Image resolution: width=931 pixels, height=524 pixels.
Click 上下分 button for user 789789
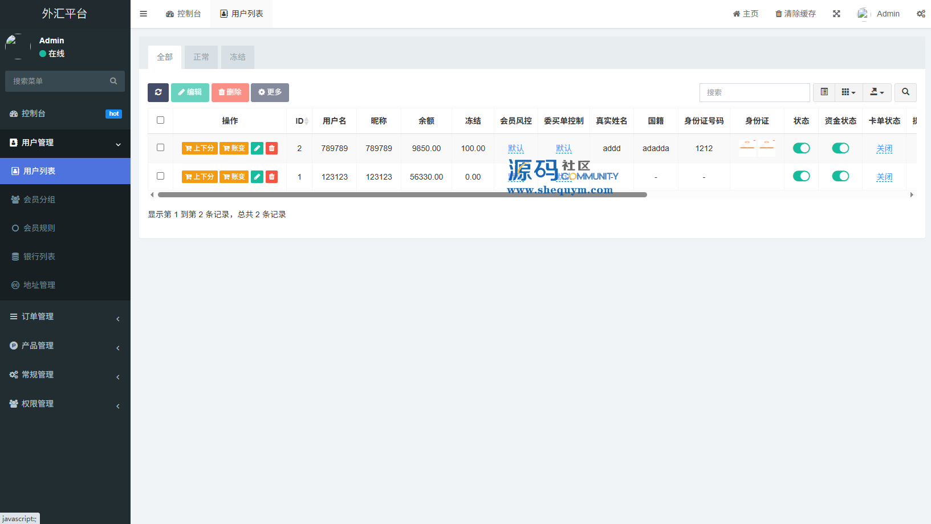pyautogui.click(x=200, y=148)
